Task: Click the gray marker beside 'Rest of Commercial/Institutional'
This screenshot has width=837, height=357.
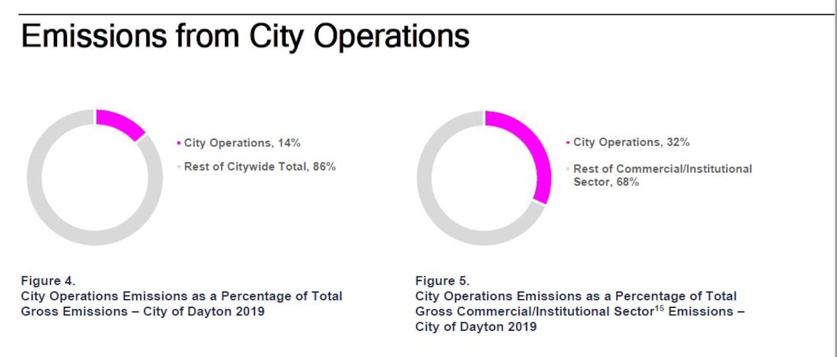Action: 568,169
